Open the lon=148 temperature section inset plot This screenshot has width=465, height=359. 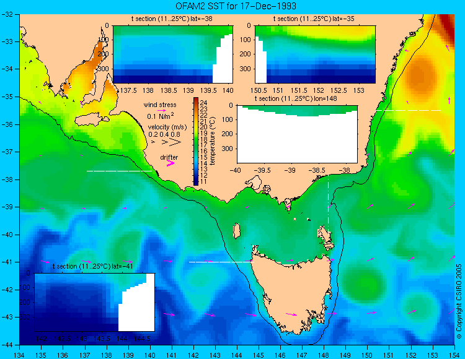click(x=297, y=134)
